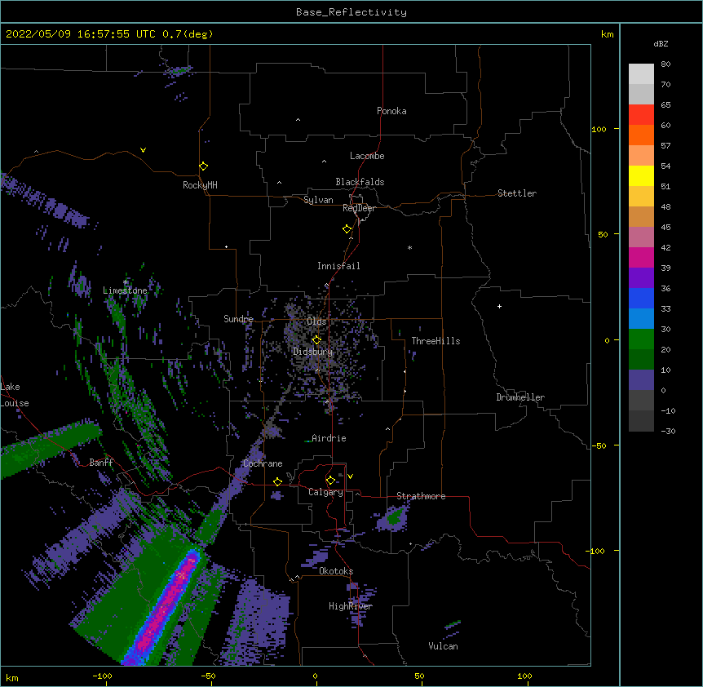Click the yellow v marker northwest of RockyMH

(x=143, y=150)
